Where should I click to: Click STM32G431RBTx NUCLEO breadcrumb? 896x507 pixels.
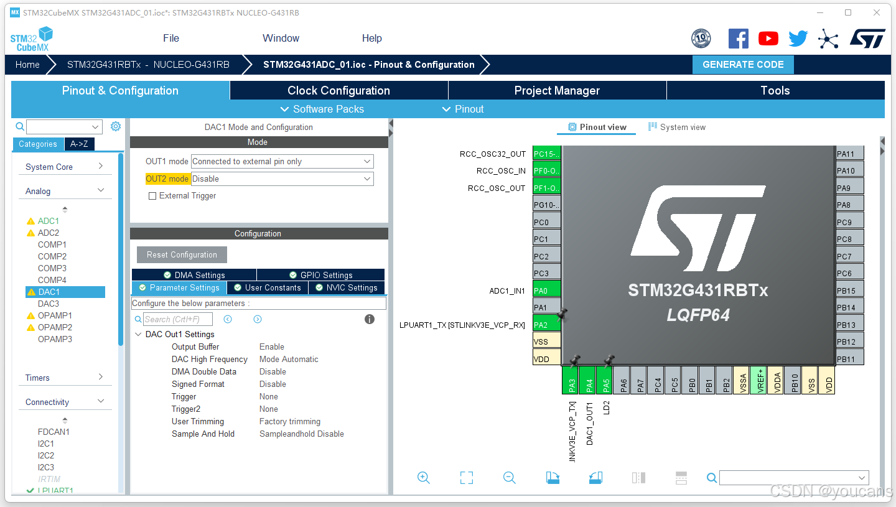(148, 65)
